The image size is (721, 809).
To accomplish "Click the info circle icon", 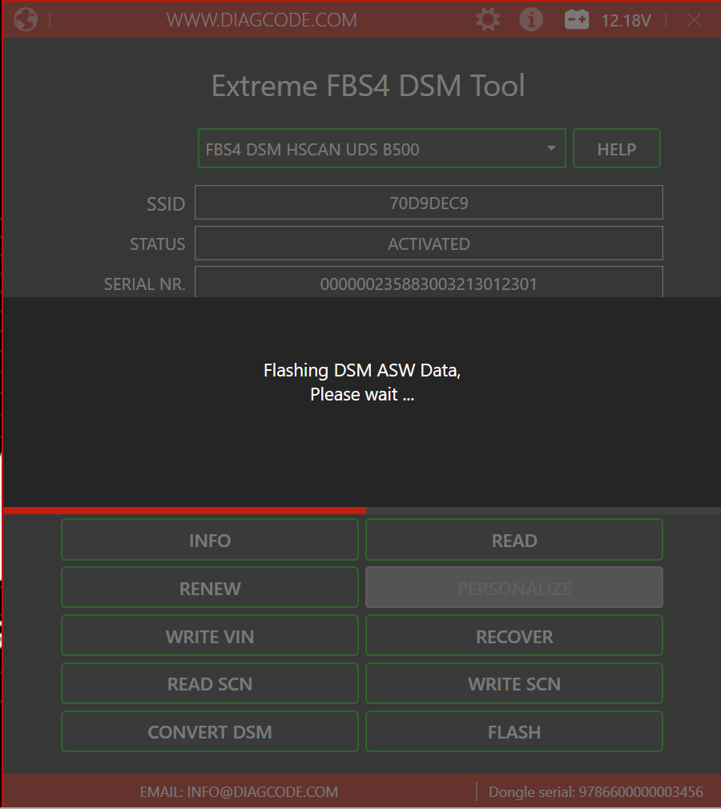I will 531,20.
